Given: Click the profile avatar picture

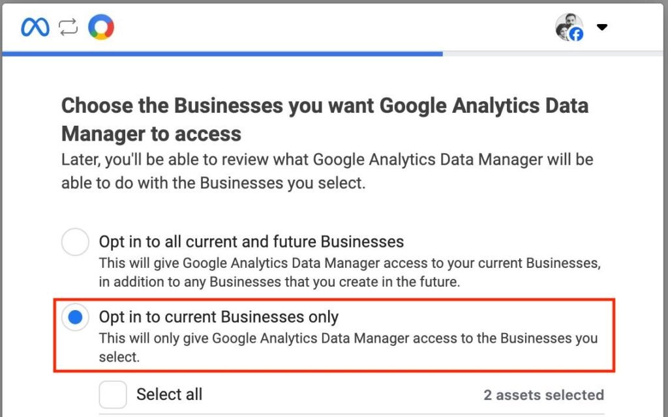Looking at the screenshot, I should click(x=566, y=25).
